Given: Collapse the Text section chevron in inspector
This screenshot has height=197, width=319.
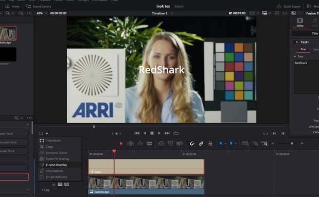Looking at the screenshot, I should pyautogui.click(x=295, y=56).
